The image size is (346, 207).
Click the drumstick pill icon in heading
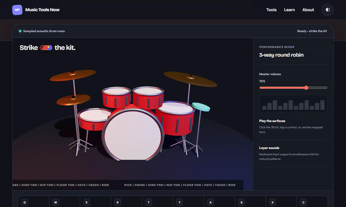[x=46, y=48]
